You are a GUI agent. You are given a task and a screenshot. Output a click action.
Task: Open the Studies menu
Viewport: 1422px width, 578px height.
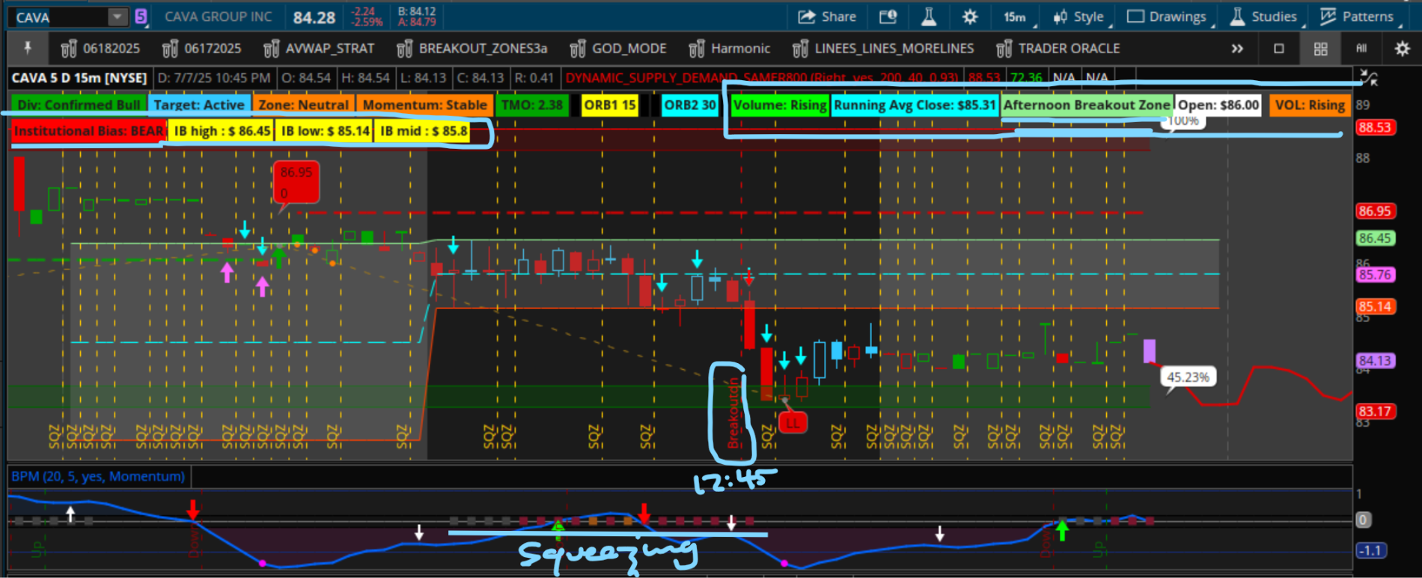pos(1264,16)
